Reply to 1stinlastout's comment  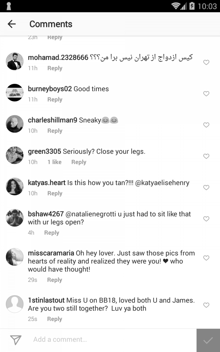pos(55,319)
